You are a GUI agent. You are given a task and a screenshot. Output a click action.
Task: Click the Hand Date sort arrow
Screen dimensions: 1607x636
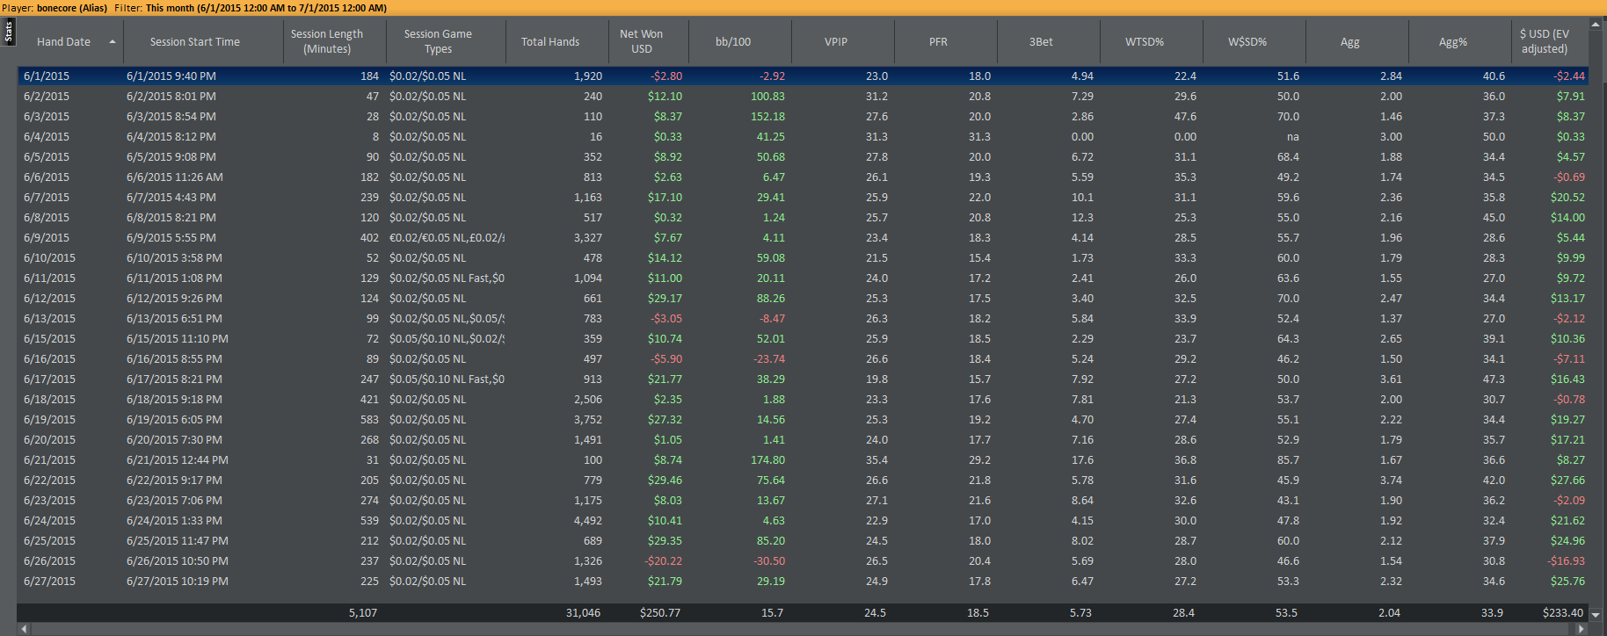(x=113, y=42)
